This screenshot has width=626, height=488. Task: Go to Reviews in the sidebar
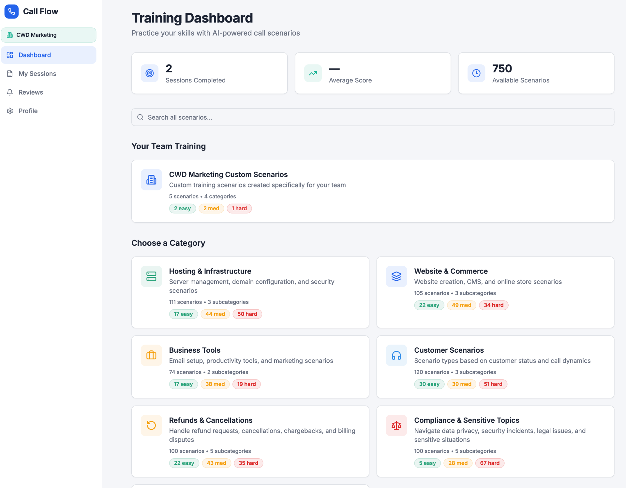(x=49, y=92)
